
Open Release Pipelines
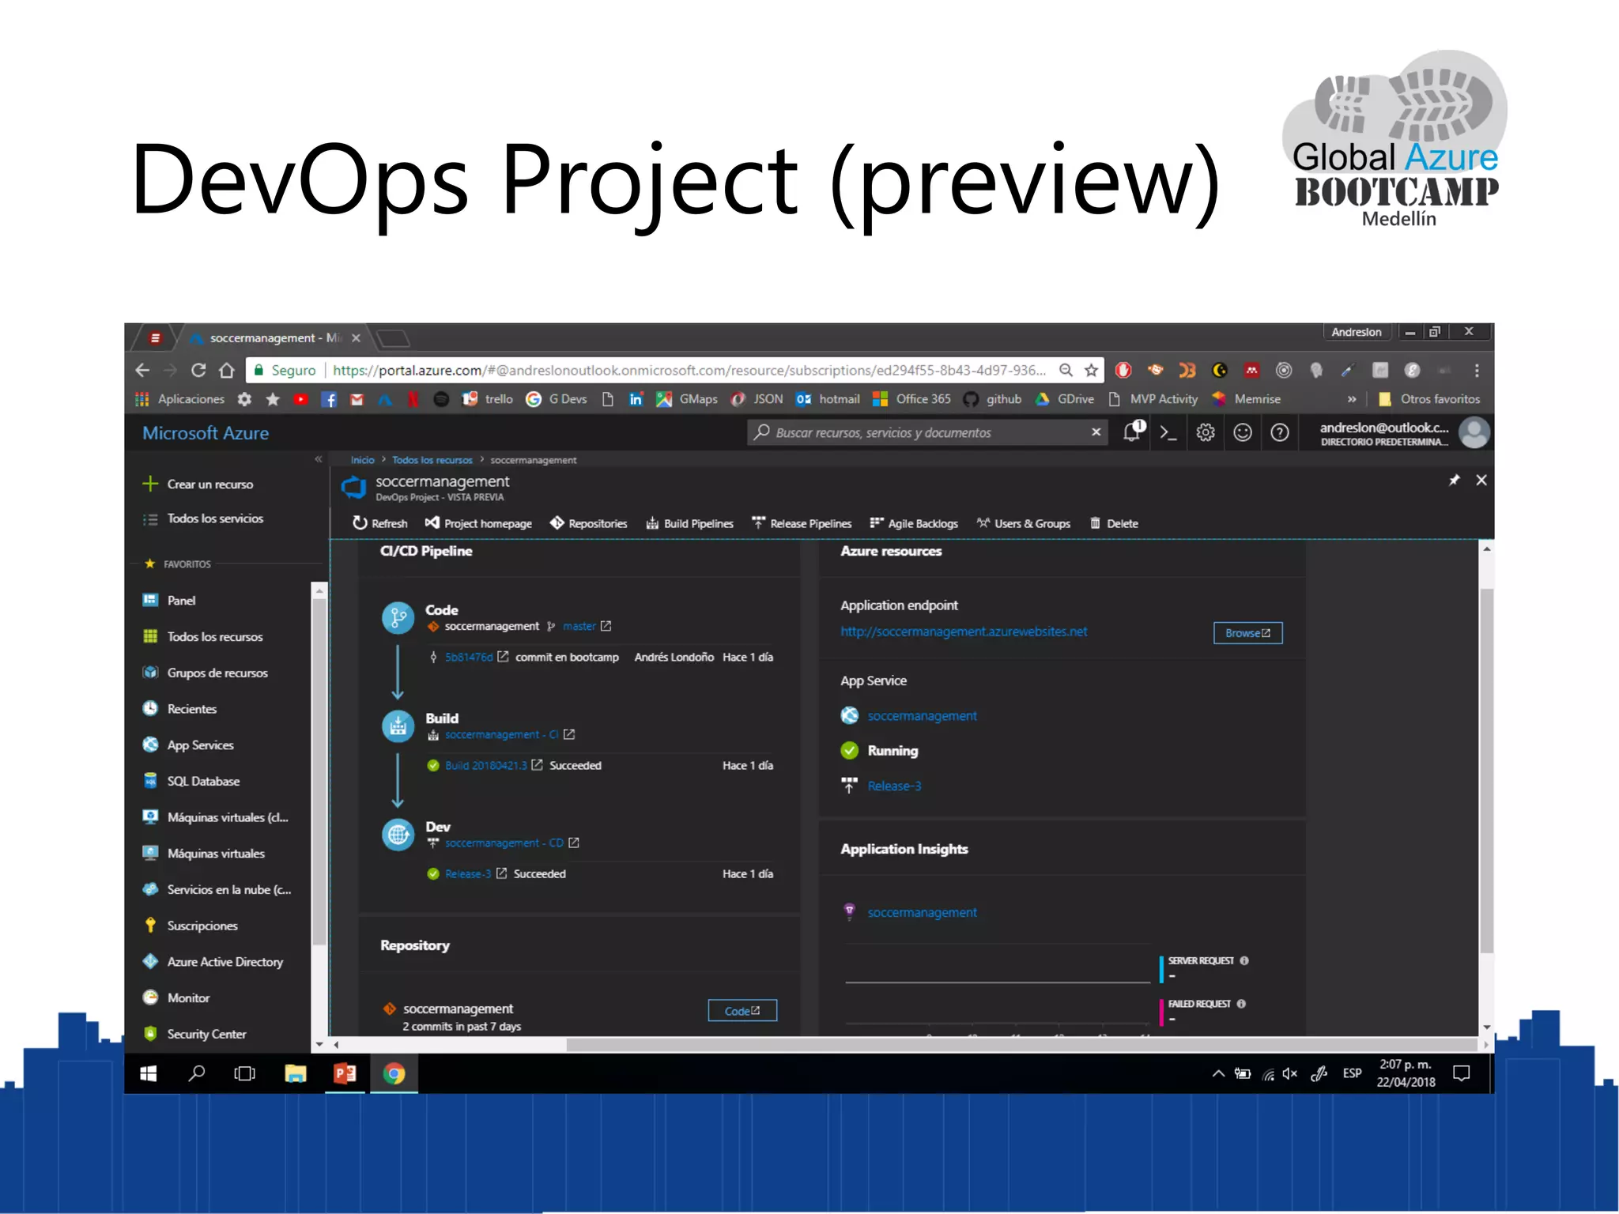pyautogui.click(x=802, y=523)
